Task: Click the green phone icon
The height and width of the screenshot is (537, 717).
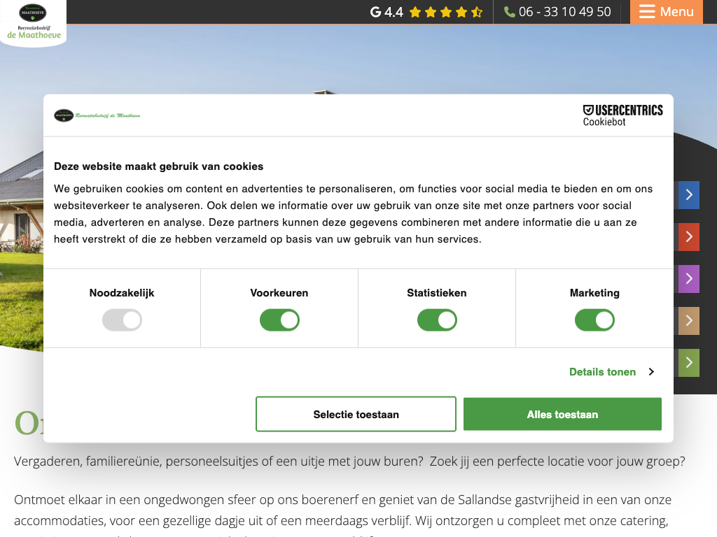Action: pyautogui.click(x=510, y=12)
